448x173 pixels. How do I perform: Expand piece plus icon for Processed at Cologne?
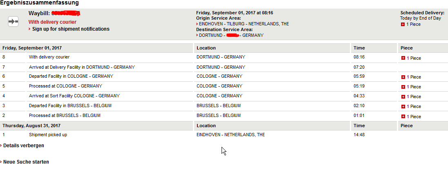tap(403, 87)
